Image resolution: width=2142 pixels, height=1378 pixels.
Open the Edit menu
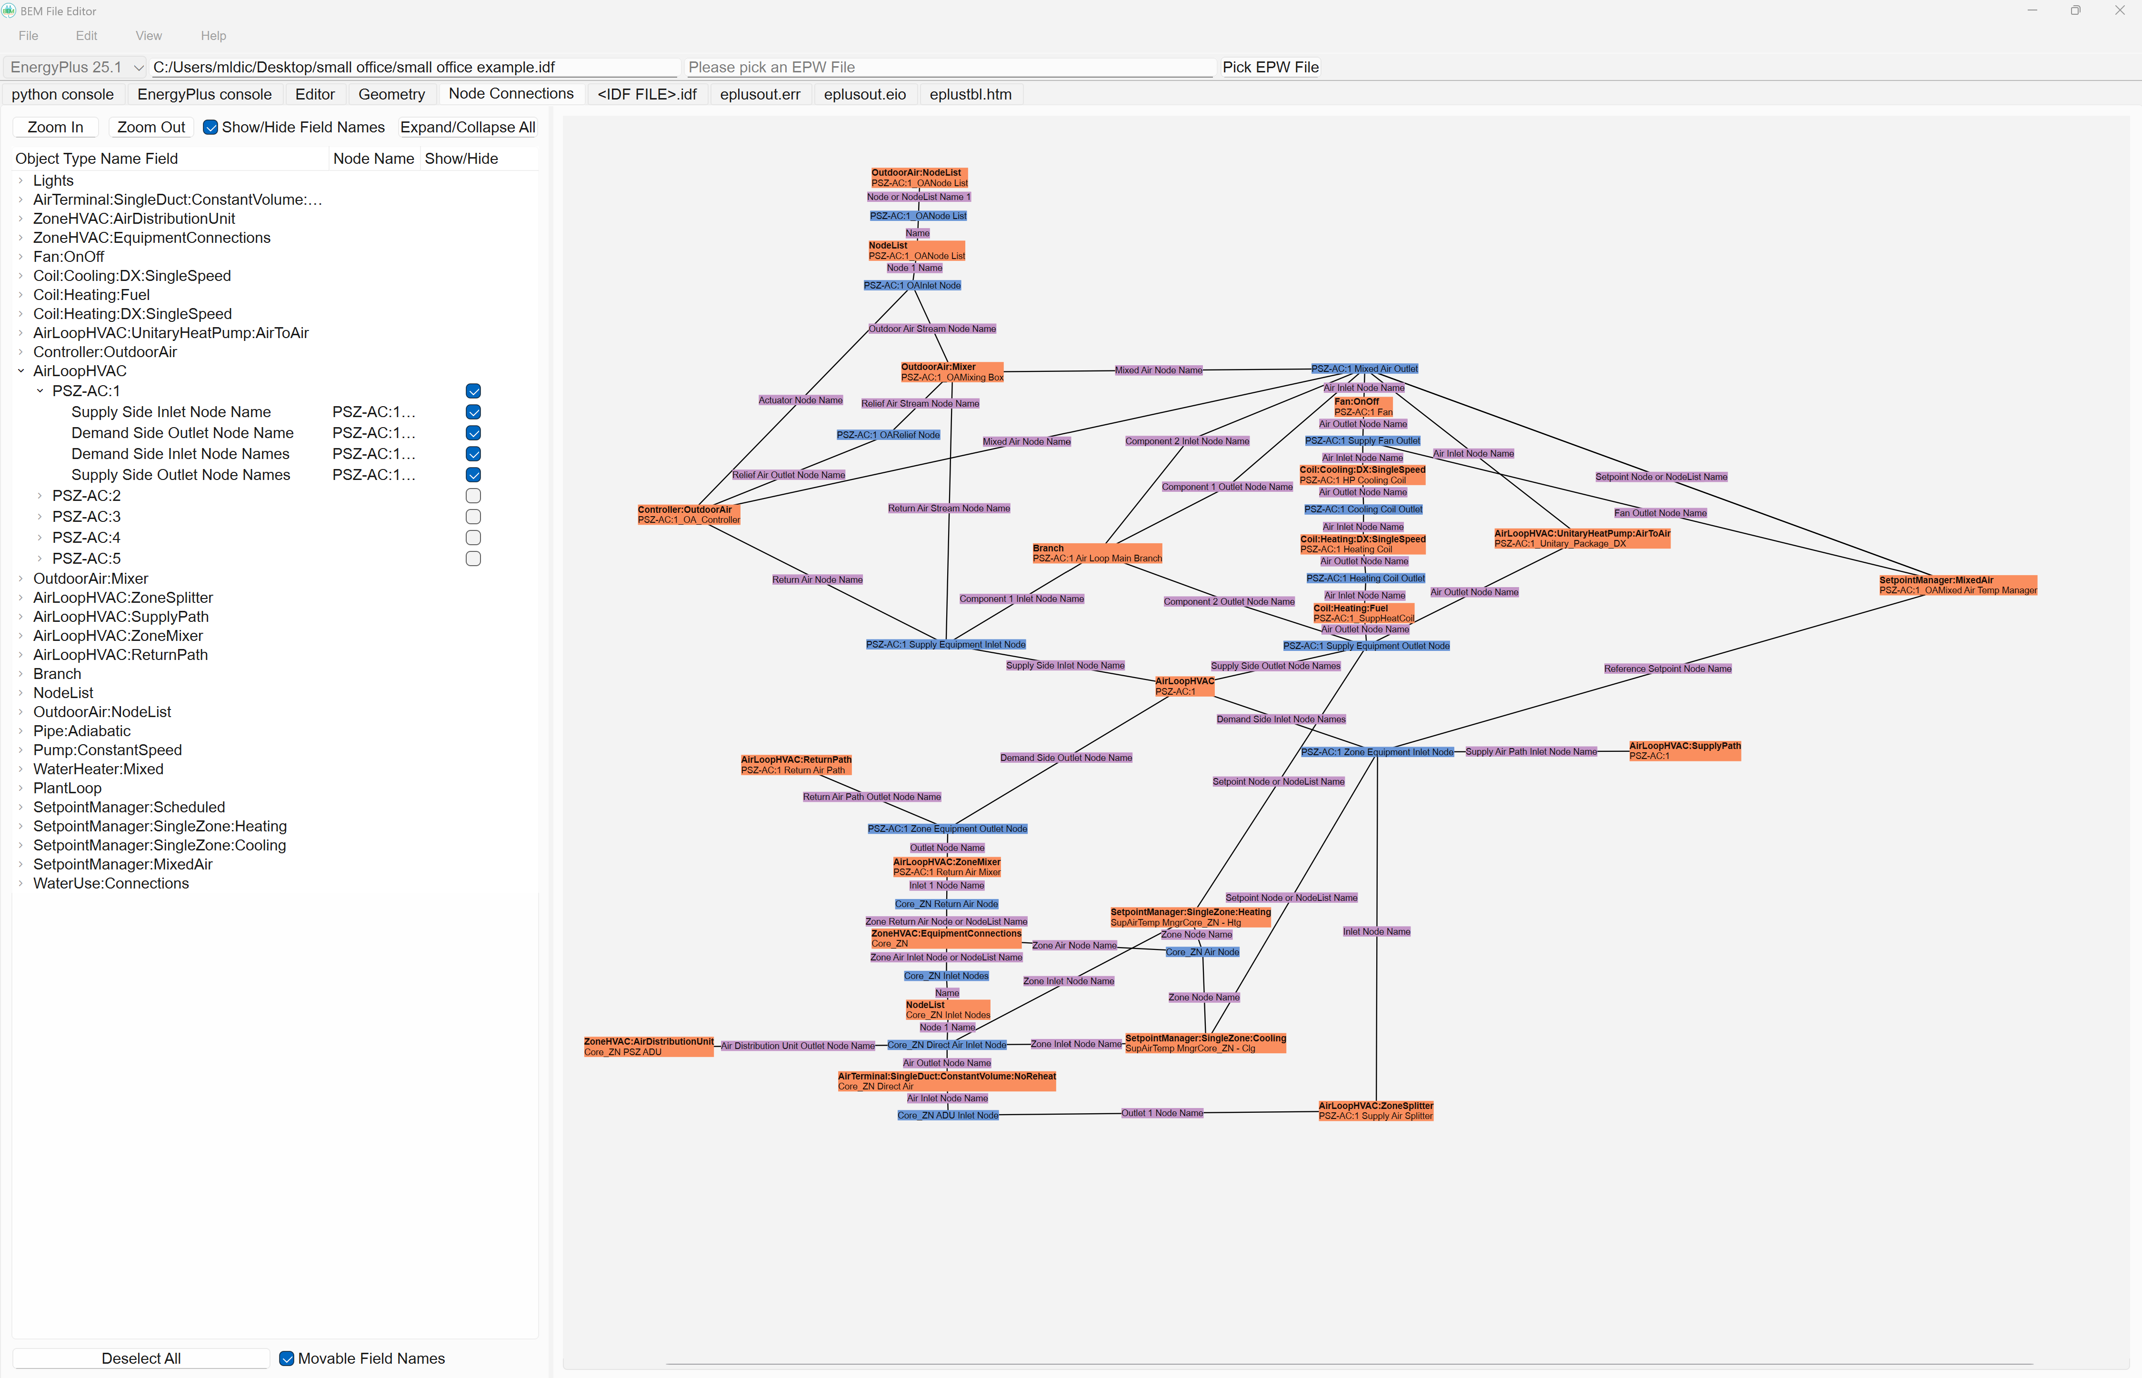click(x=87, y=36)
